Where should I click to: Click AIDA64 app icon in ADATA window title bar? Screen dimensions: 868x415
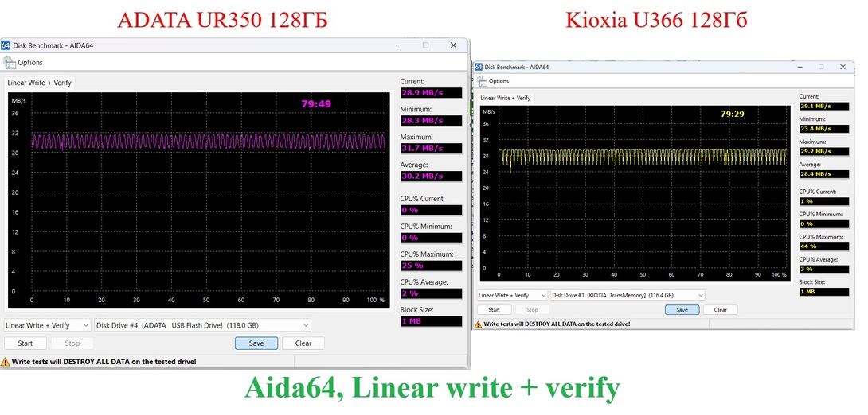pos(6,45)
